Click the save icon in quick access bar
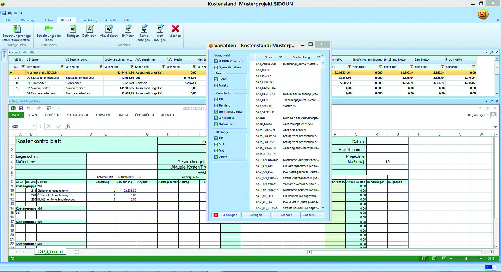The image size is (501, 272). click(x=4, y=13)
